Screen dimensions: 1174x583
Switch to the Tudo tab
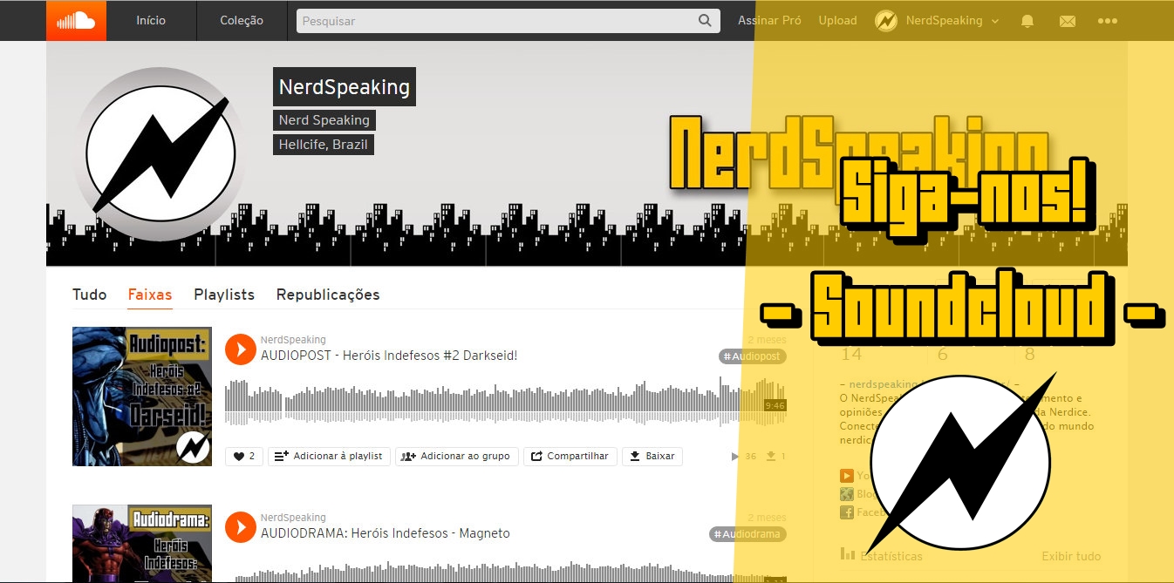(89, 295)
